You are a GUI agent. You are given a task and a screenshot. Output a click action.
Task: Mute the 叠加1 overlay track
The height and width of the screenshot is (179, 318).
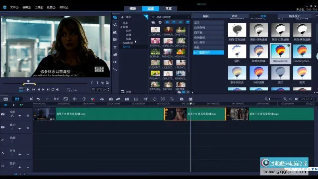pos(20,128)
